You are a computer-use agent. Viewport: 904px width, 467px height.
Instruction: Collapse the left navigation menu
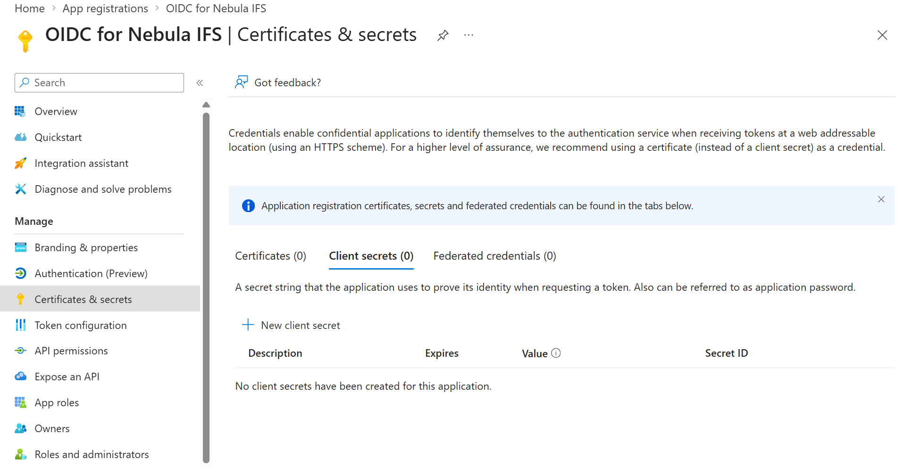(x=200, y=83)
